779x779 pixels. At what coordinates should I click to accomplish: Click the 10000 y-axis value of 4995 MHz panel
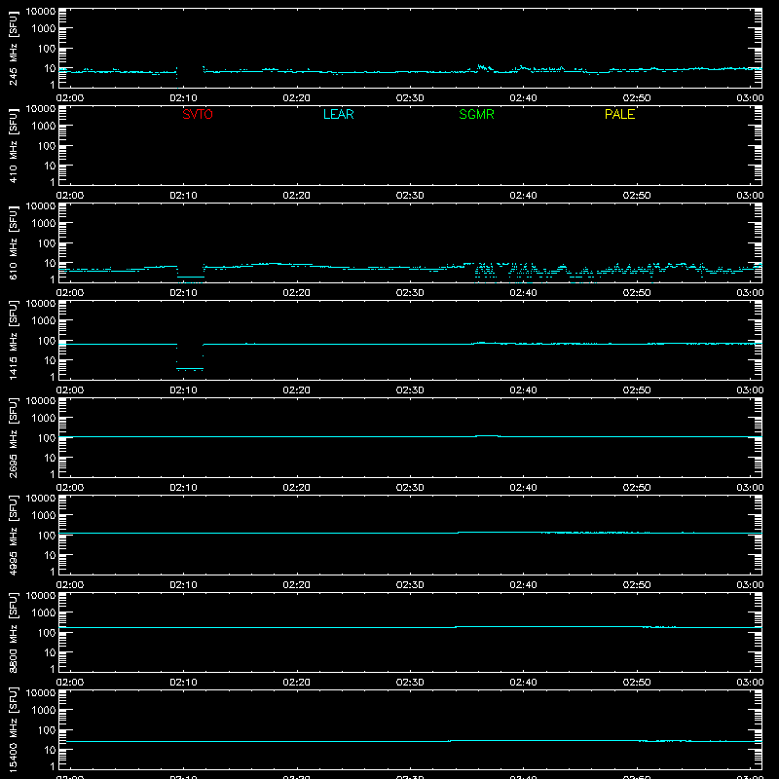41,499
